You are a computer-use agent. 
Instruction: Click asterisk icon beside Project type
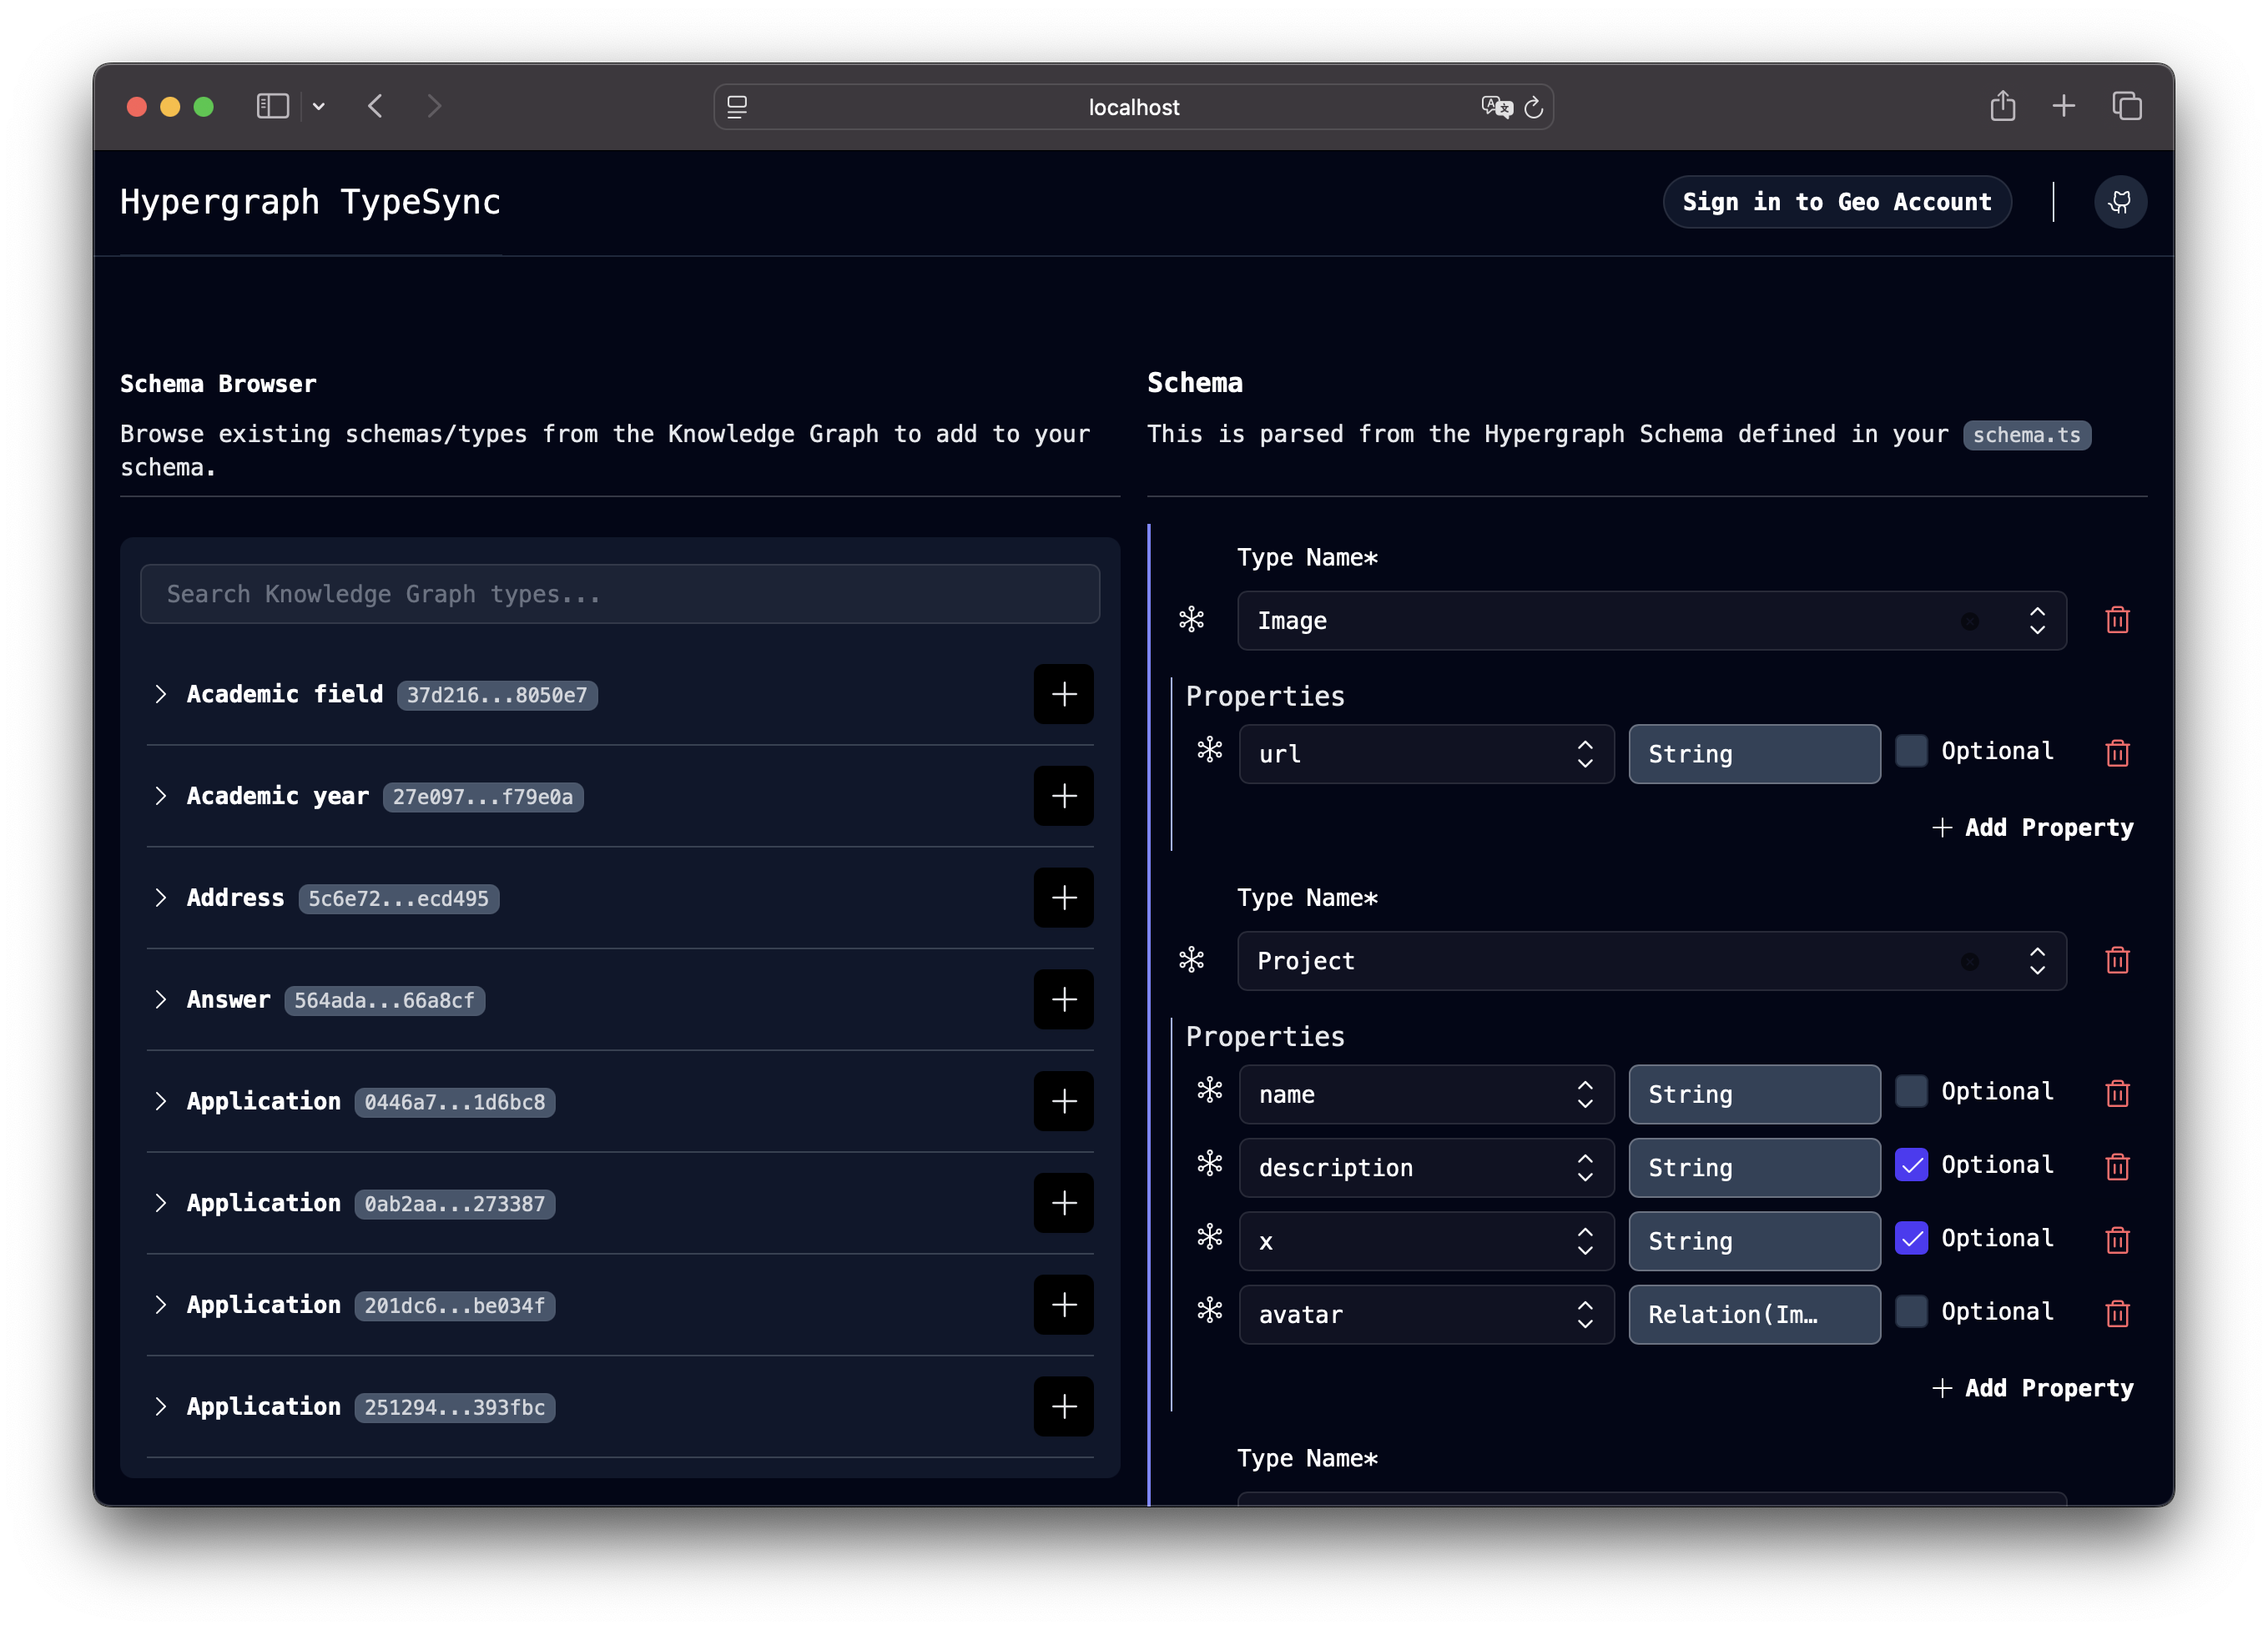(1191, 961)
